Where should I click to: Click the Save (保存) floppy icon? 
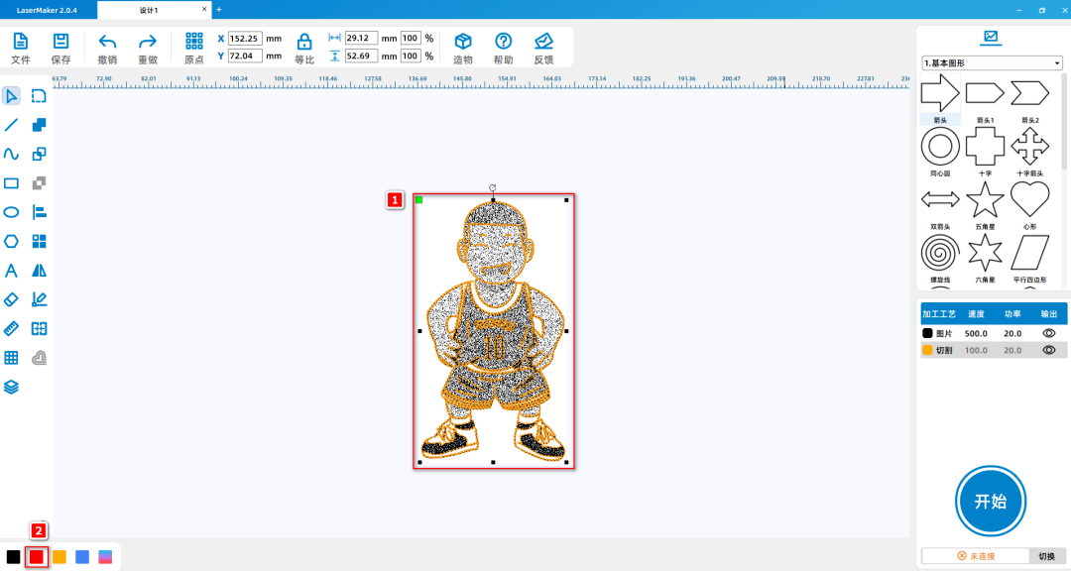pyautogui.click(x=60, y=42)
